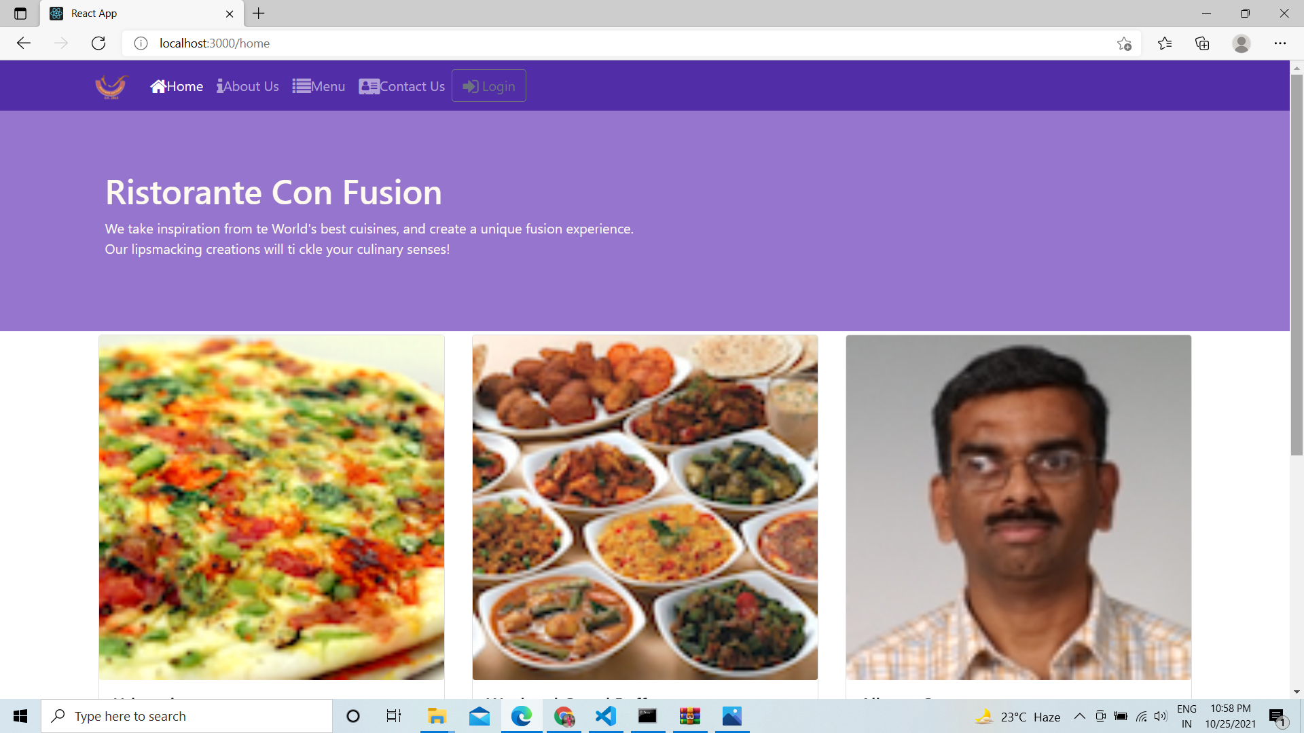
Task: Open weather widget showing 23°C Haze
Action: [1017, 717]
